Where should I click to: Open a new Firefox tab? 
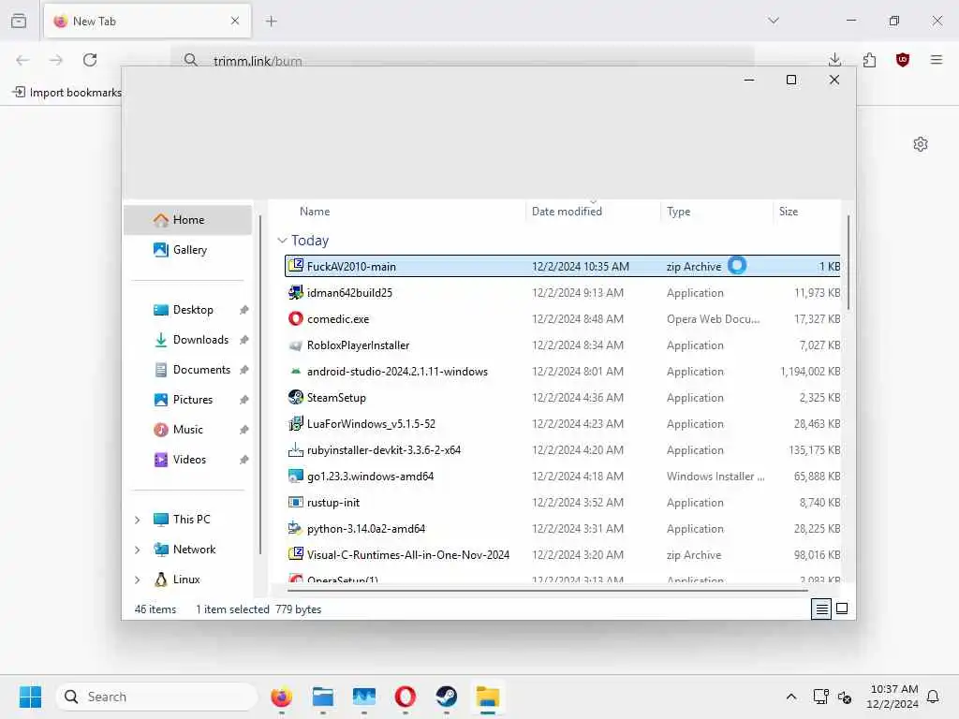[x=272, y=22]
